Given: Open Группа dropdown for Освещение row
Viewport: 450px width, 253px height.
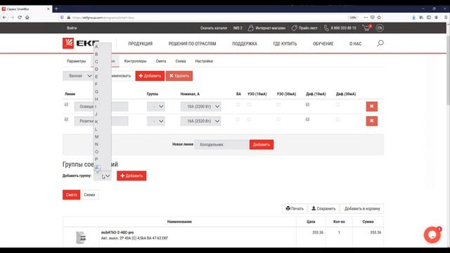Looking at the screenshot, I should point(156,106).
